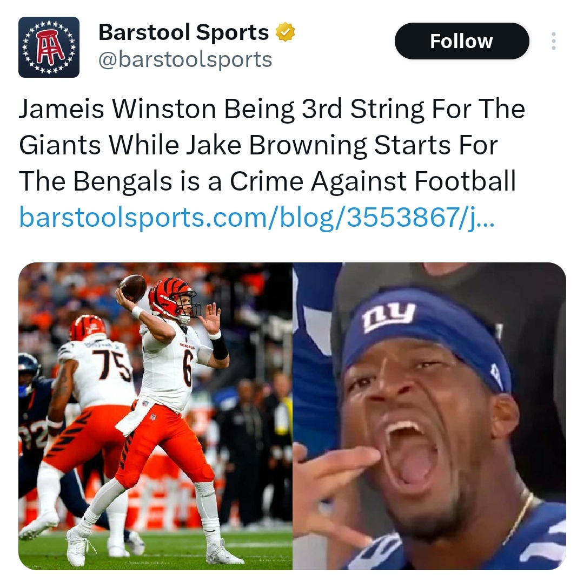
Task: Open the Barstool Sports display name
Action: coord(183,32)
